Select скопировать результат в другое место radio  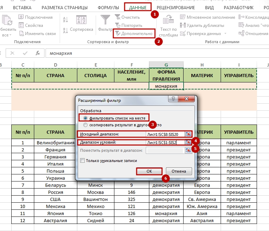click(x=85, y=125)
